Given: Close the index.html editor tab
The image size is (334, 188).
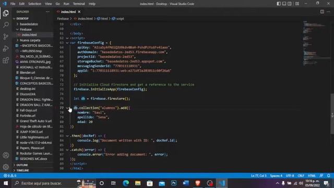Looking at the screenshot, I should (79, 11).
